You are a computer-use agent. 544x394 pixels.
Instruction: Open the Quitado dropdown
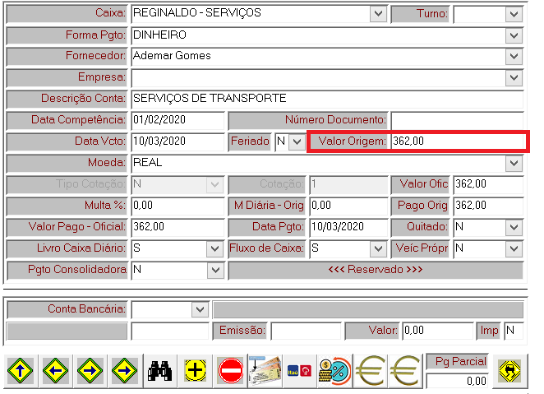pyautogui.click(x=514, y=227)
